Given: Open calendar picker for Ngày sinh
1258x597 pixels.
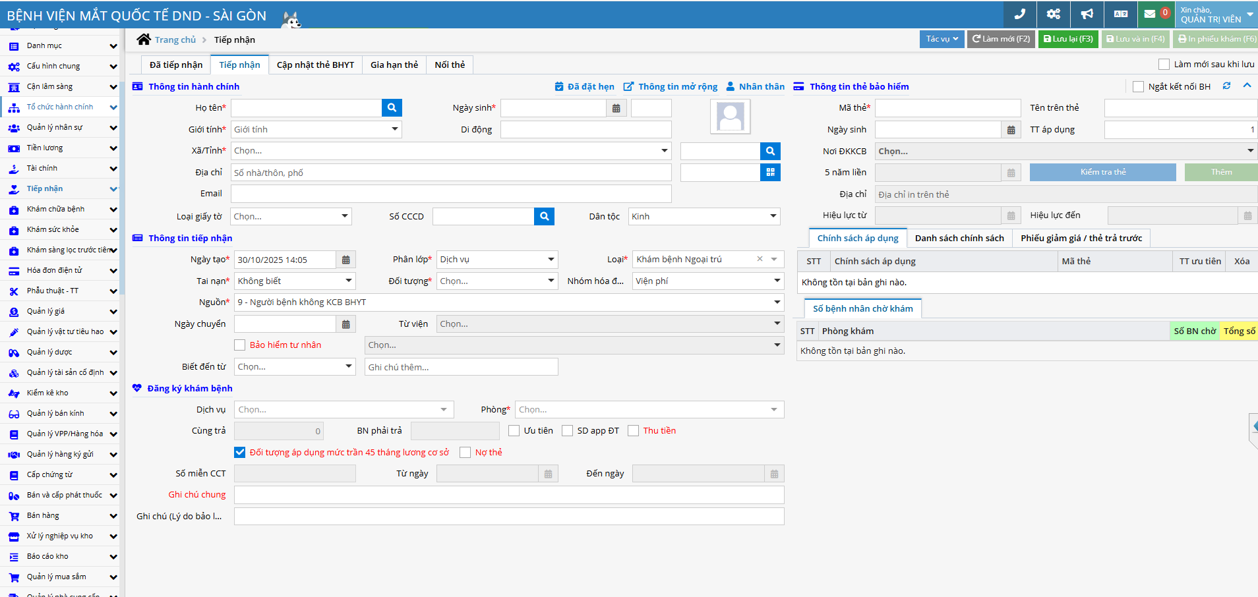Looking at the screenshot, I should [616, 108].
